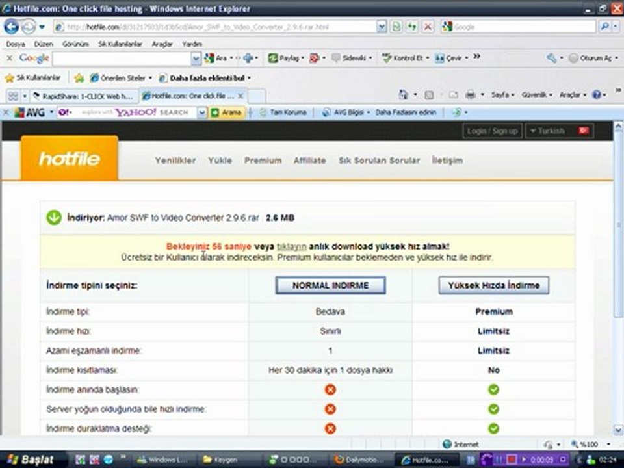Click the Yenilikler navigation link

[175, 161]
